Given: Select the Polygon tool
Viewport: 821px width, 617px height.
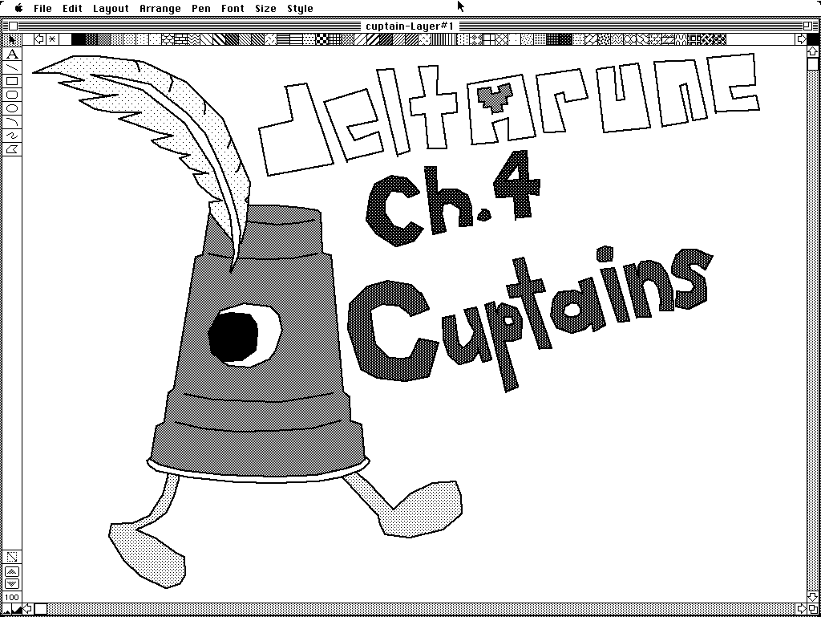Looking at the screenshot, I should pos(12,149).
